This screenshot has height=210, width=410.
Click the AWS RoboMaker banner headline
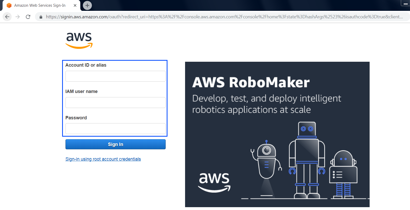pos(251,82)
